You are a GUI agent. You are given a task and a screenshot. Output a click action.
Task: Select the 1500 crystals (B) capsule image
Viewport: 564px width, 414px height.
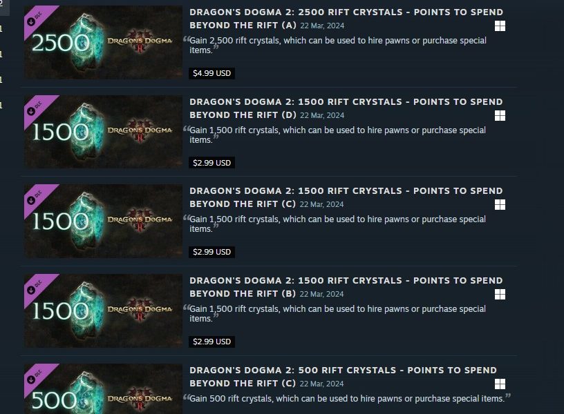[x=103, y=310]
